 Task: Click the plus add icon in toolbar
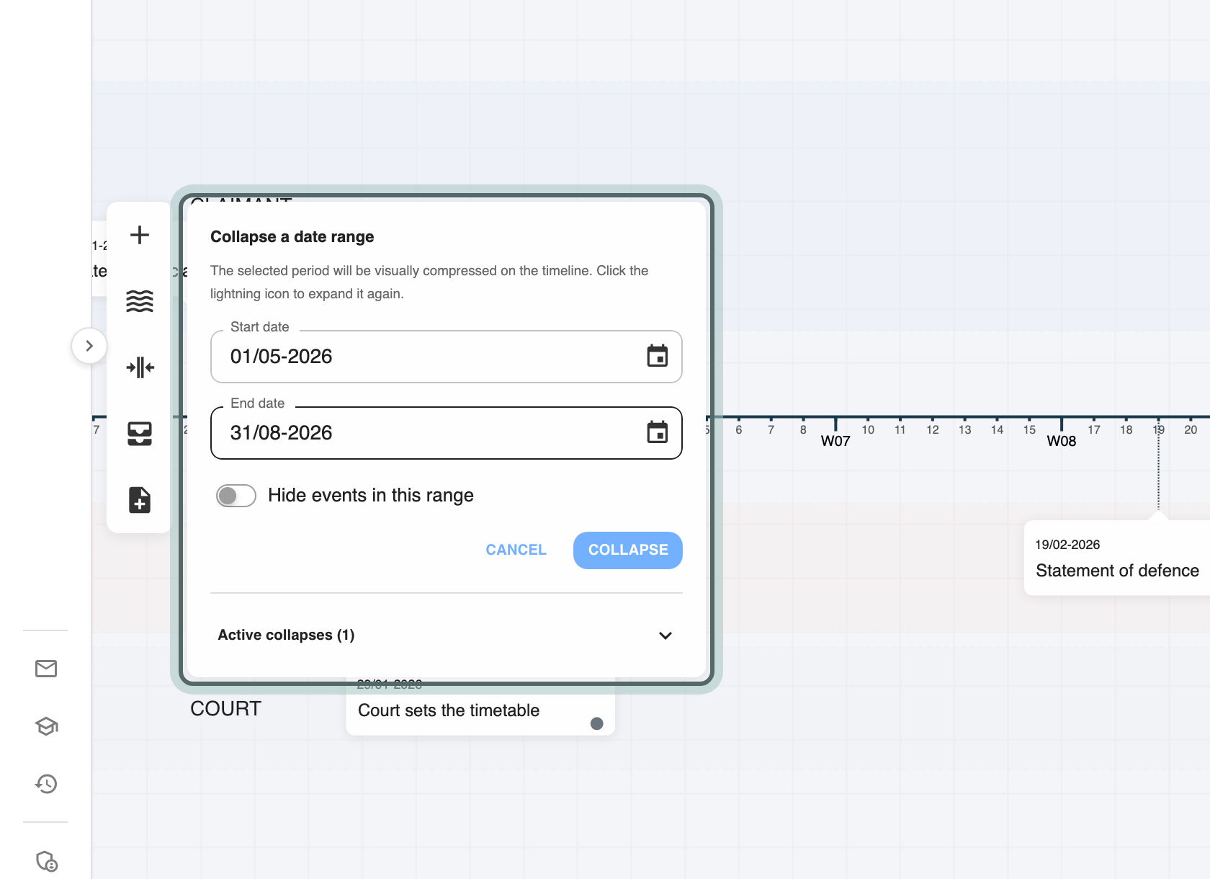point(140,235)
